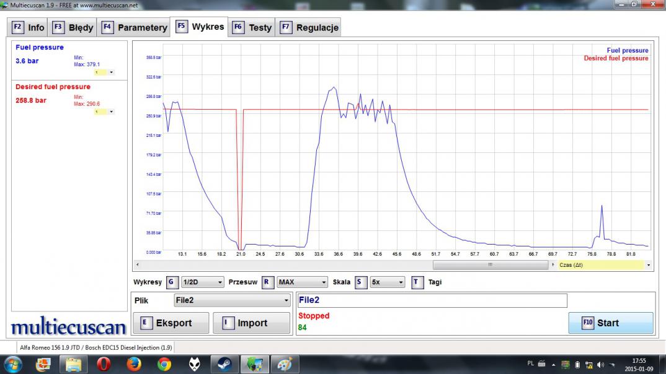Open the Skala 5x dropdown
The width and height of the screenshot is (666, 374).
(387, 282)
